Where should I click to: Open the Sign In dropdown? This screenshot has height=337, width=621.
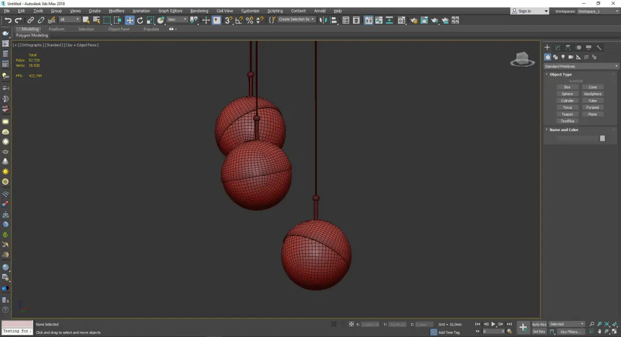tap(529, 11)
